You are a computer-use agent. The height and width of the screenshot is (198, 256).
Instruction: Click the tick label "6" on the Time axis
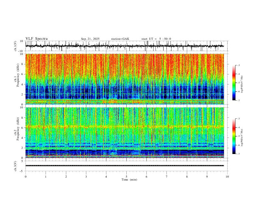pyautogui.click(x=146, y=177)
